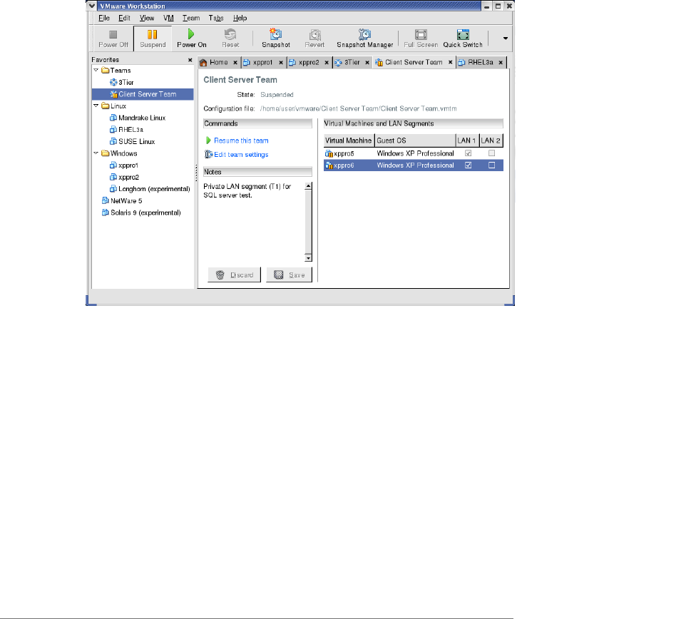The height and width of the screenshot is (619, 696).
Task: Open the View menu
Action: [x=147, y=19]
